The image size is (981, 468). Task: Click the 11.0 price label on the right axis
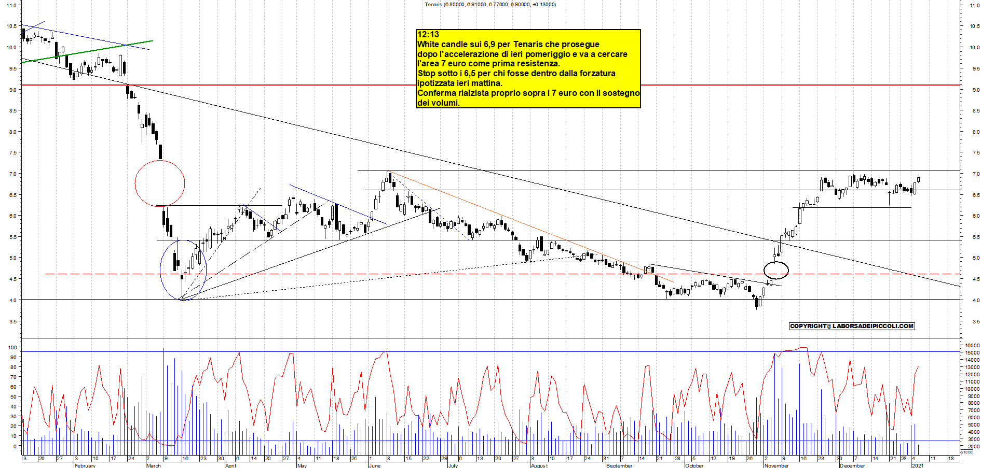click(x=975, y=5)
